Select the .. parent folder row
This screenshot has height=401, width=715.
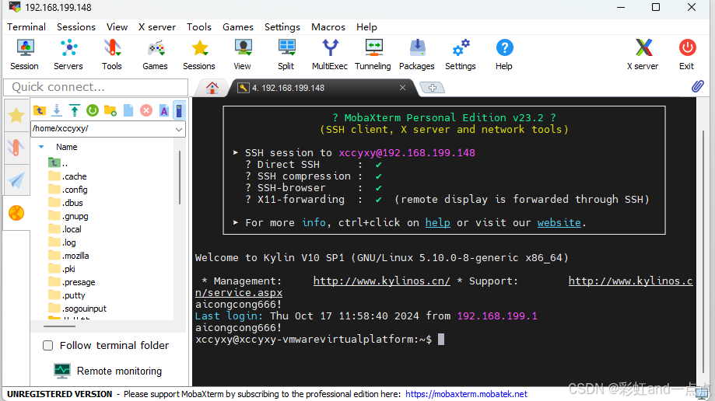(x=58, y=162)
